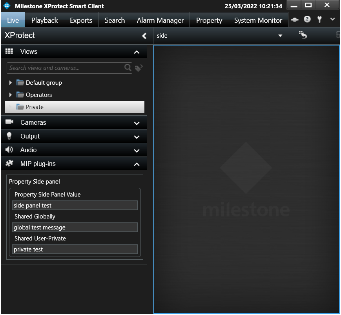Viewport: 341px width, 315px height.
Task: Click the Cameras camera icon
Action: [x=9, y=122]
